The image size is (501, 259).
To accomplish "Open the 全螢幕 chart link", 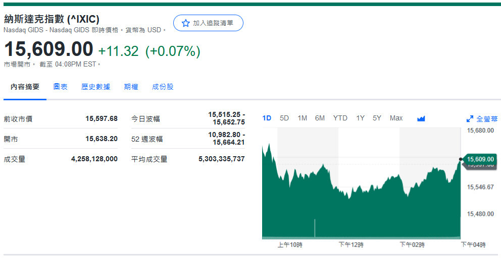I will [x=487, y=119].
